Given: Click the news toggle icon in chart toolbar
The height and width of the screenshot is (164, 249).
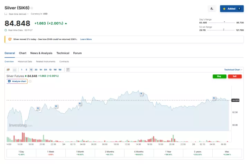Looking at the screenshot, I should pos(68,70).
